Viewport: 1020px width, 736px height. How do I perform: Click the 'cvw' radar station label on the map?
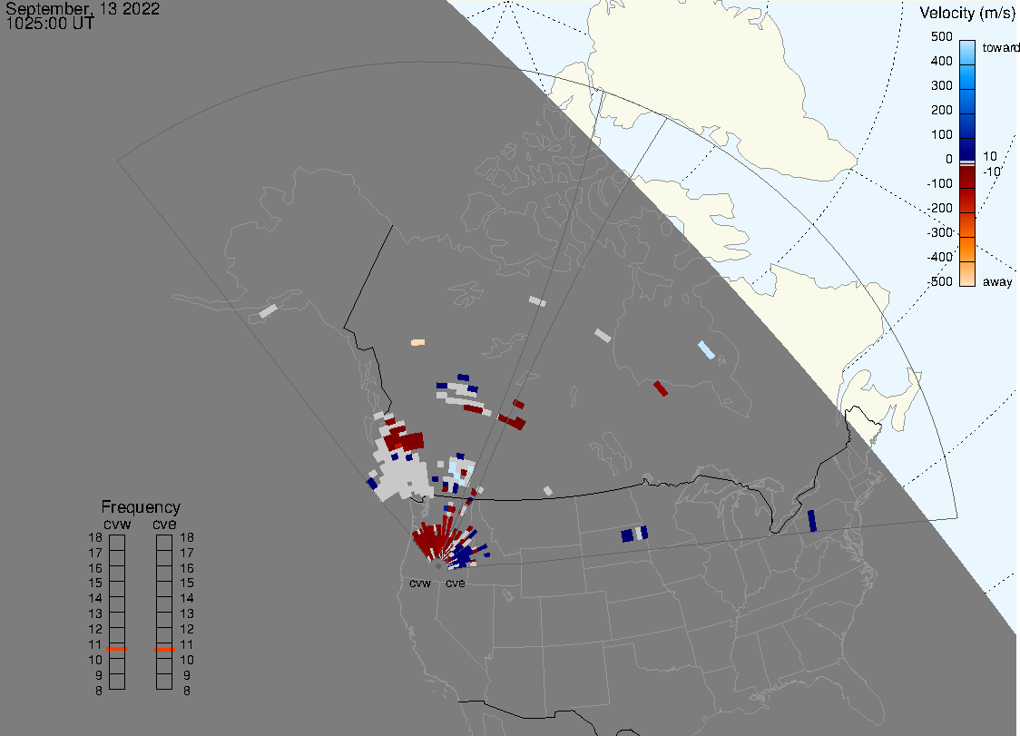point(420,583)
